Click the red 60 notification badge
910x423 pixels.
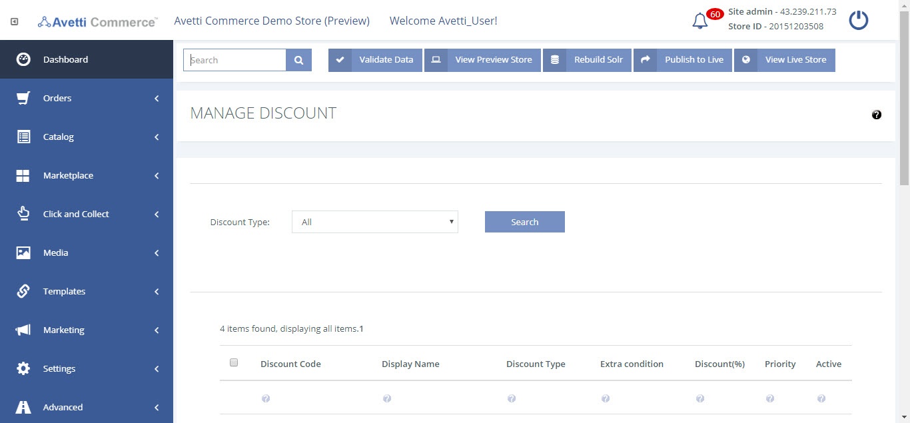(715, 14)
